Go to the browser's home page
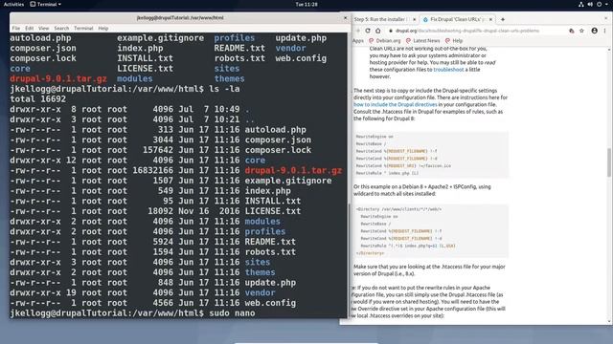This screenshot has height=344, width=613. (x=378, y=31)
